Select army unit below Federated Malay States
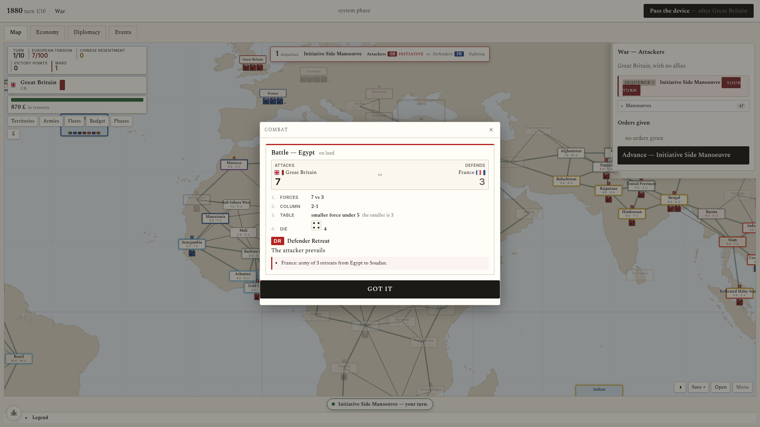760x427 pixels. (739, 302)
